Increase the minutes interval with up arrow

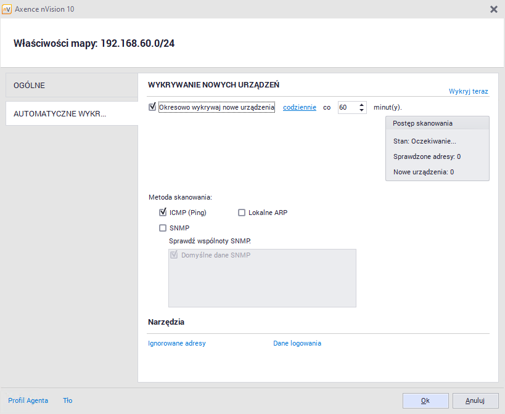tap(361, 104)
